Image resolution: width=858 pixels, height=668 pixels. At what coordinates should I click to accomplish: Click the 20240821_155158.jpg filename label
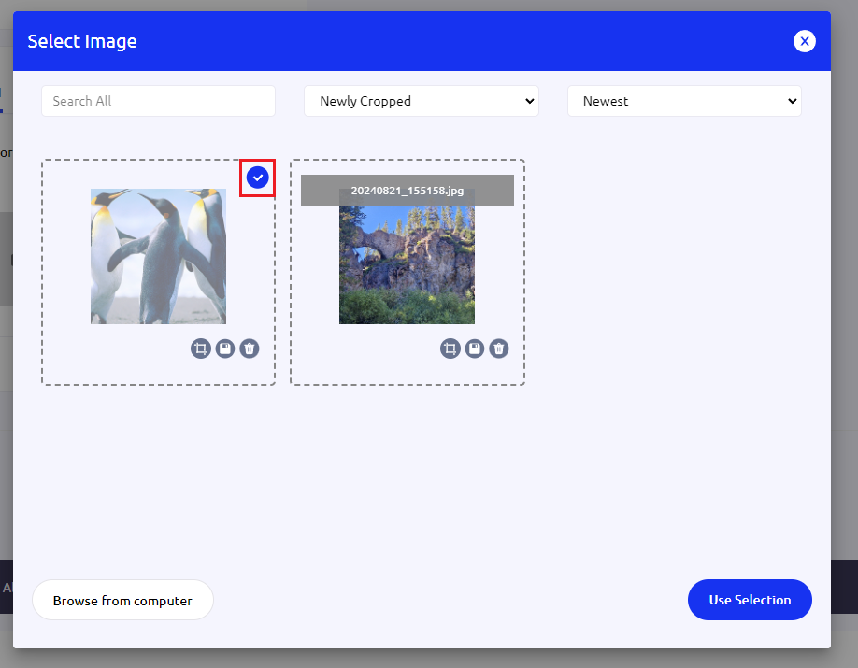click(407, 191)
